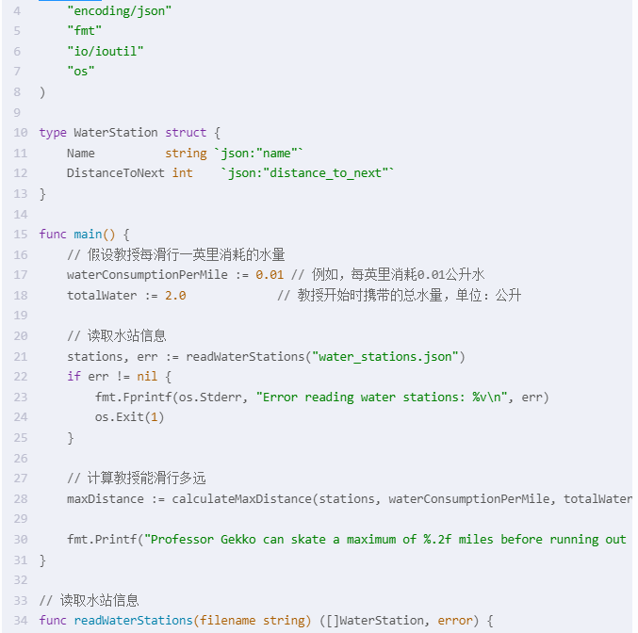Viewport: 638px width, 633px height.
Task: Click the fmt.Fprintf call on line 23
Action: point(125,397)
